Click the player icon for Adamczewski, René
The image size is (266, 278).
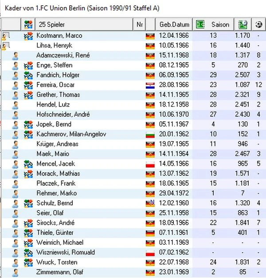16,56
